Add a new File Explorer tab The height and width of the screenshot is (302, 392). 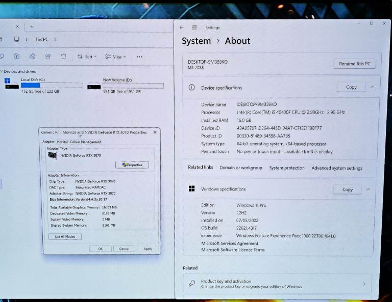tap(32, 26)
